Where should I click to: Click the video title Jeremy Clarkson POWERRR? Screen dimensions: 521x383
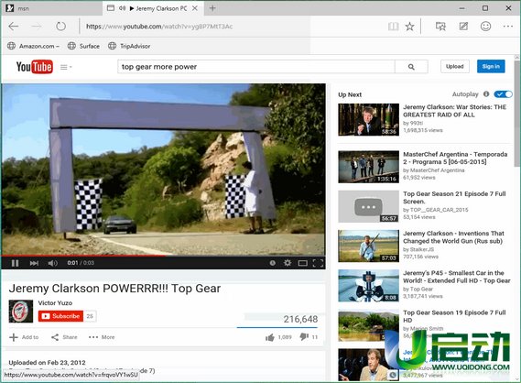click(114, 289)
